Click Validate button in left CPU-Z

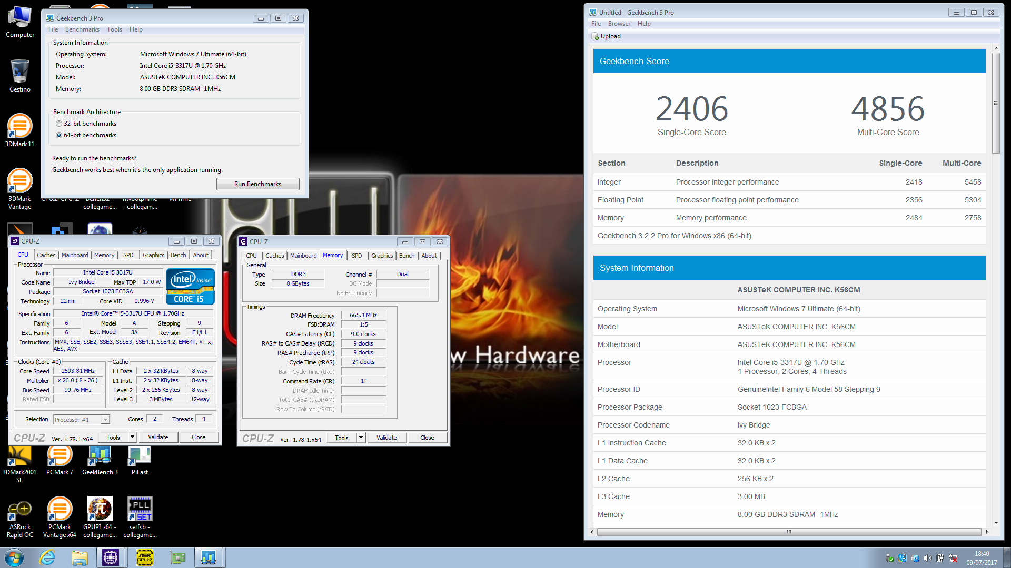tap(158, 437)
